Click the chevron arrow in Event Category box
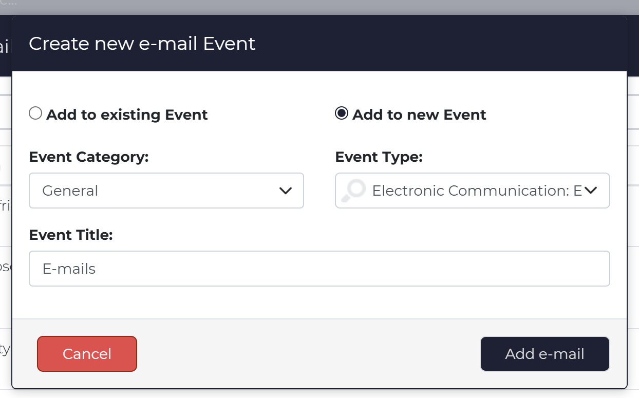 [x=286, y=191]
